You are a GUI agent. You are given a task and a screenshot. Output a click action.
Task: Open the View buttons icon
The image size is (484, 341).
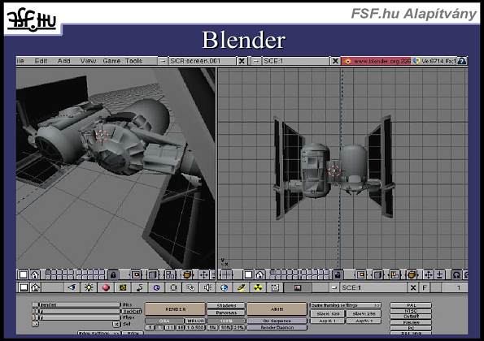point(72,287)
